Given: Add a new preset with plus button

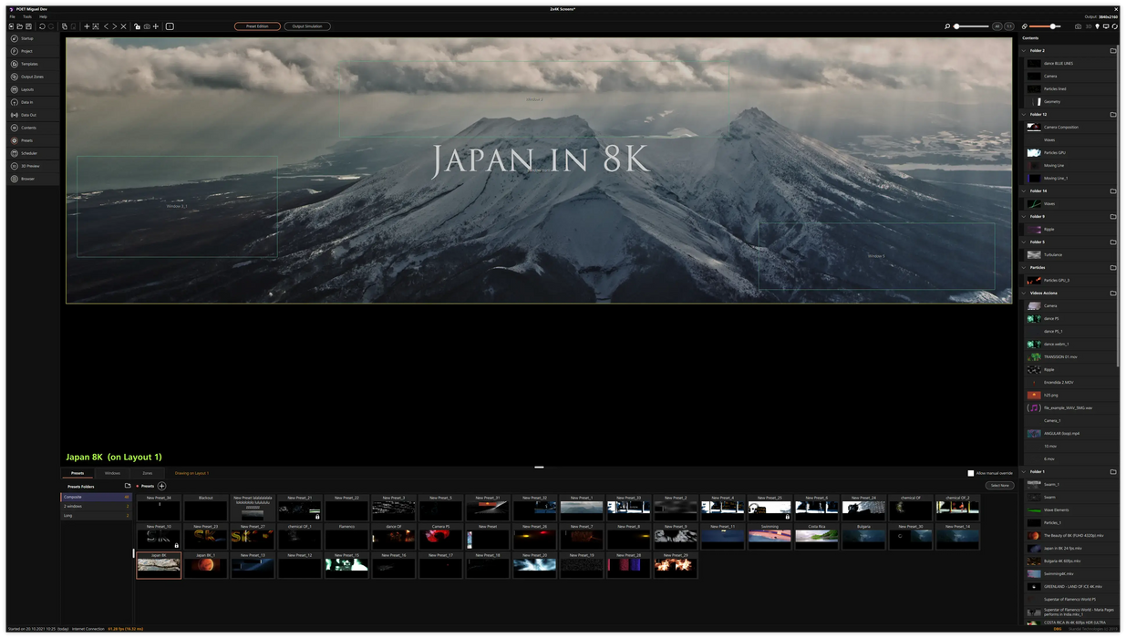Looking at the screenshot, I should click(x=161, y=486).
